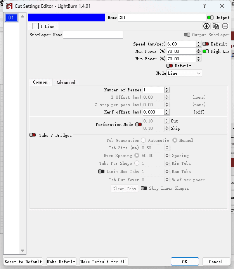Screen dimensions: 234x269
Task: Click the Reset to Default button
Action: tap(23, 262)
